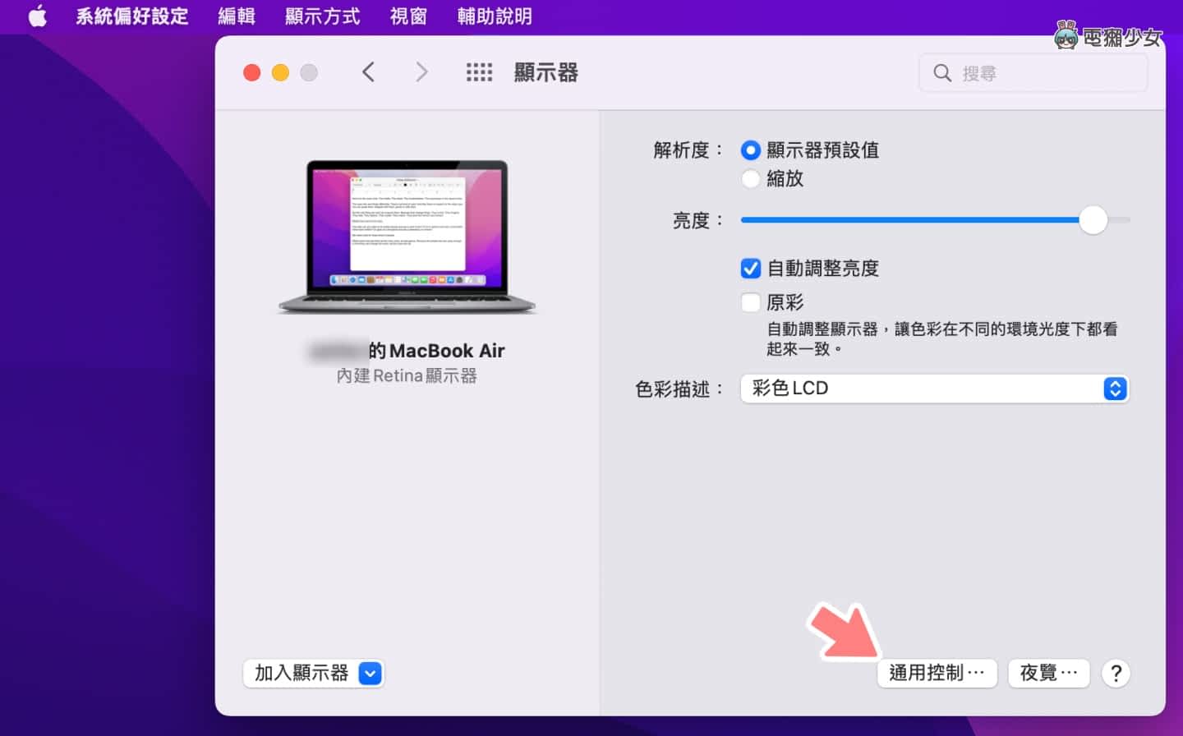The width and height of the screenshot is (1183, 736).
Task: Select 顯示器預設值 resolution option
Action: [x=750, y=150]
